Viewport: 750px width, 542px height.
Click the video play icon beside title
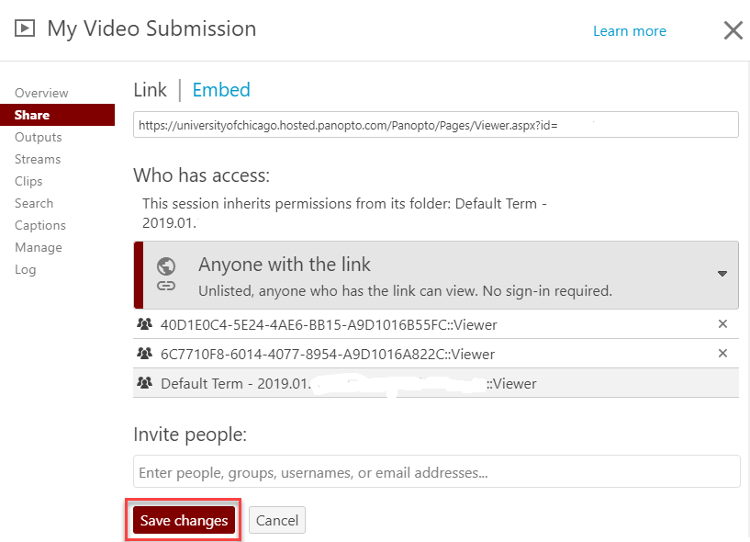tap(25, 28)
